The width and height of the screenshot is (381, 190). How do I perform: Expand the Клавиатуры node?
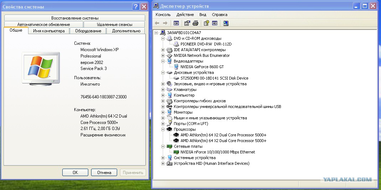pos(163,89)
